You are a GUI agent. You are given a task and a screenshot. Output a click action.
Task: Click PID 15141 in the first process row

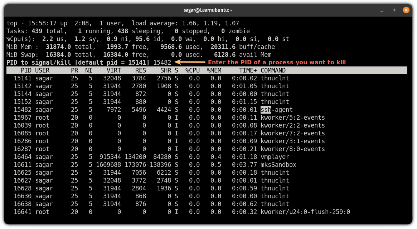click(x=23, y=78)
